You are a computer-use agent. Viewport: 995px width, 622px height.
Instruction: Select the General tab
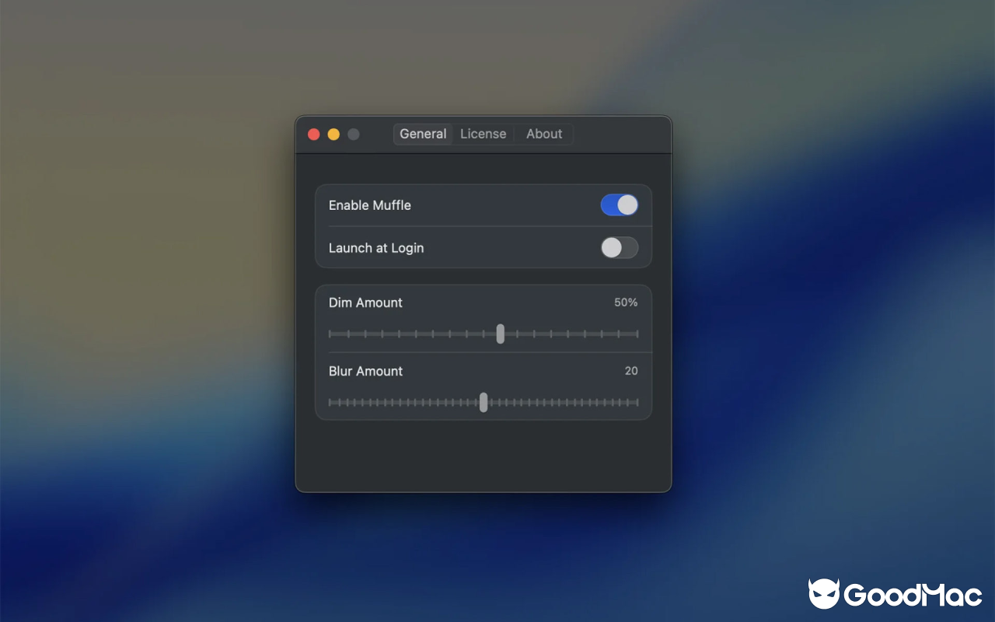pyautogui.click(x=423, y=134)
